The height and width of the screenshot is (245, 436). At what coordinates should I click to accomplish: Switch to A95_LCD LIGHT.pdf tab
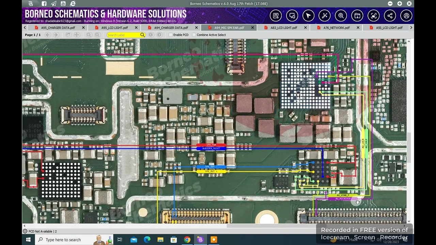pos(114,28)
